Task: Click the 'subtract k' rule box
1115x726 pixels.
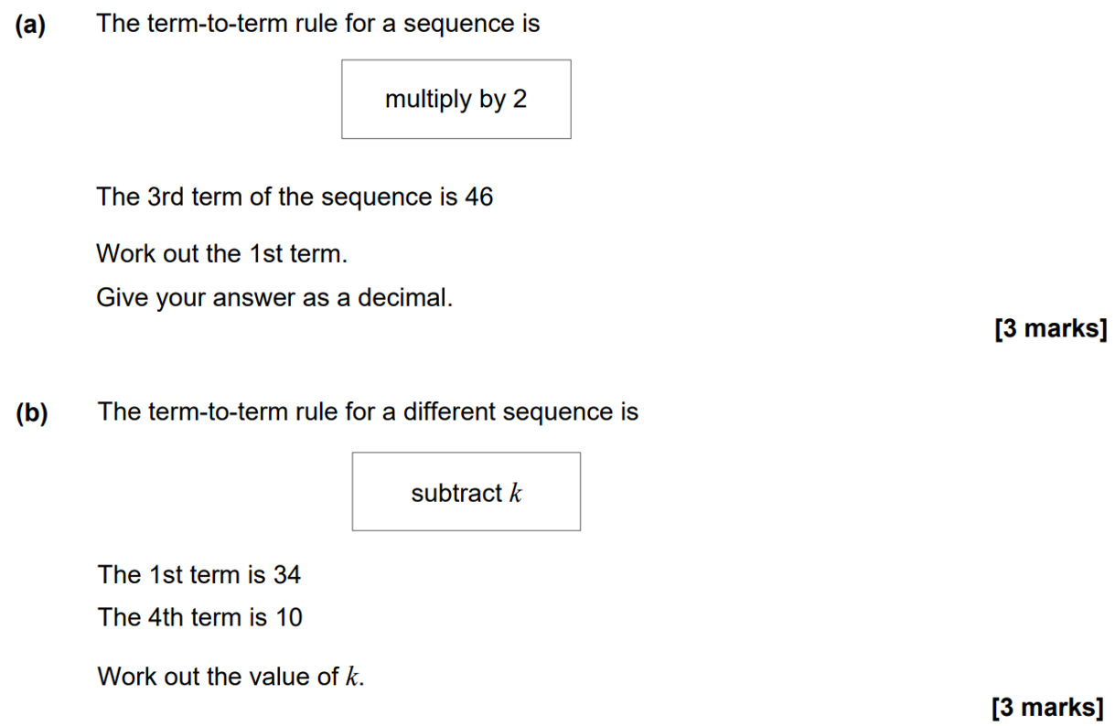Action: point(466,492)
